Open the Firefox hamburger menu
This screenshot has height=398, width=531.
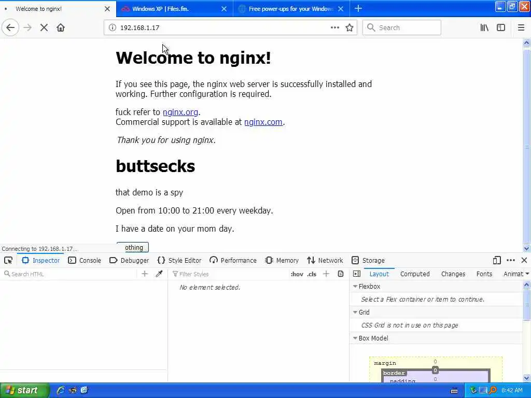coord(521,28)
